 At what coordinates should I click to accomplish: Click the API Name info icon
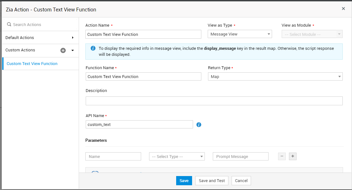point(199,125)
